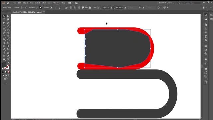Viewport: 213px width, 120px height.
Task: Select the Pen tool
Action: tap(4, 23)
